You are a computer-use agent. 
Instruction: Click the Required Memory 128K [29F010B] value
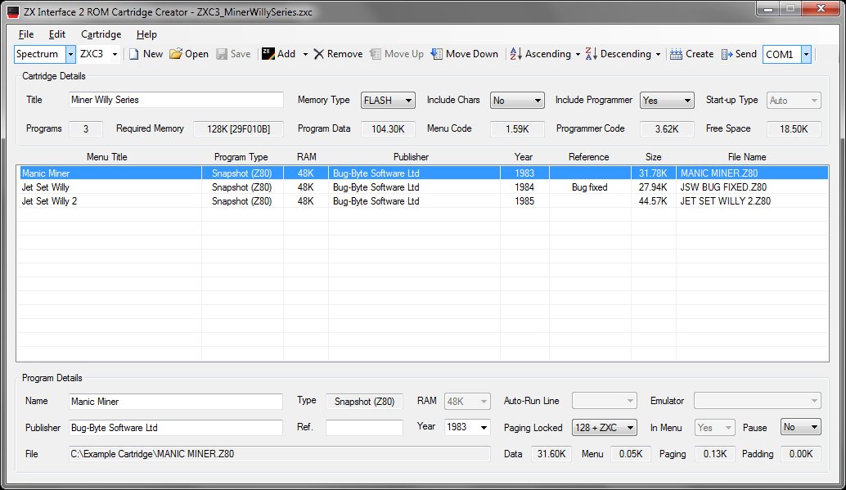click(x=238, y=129)
